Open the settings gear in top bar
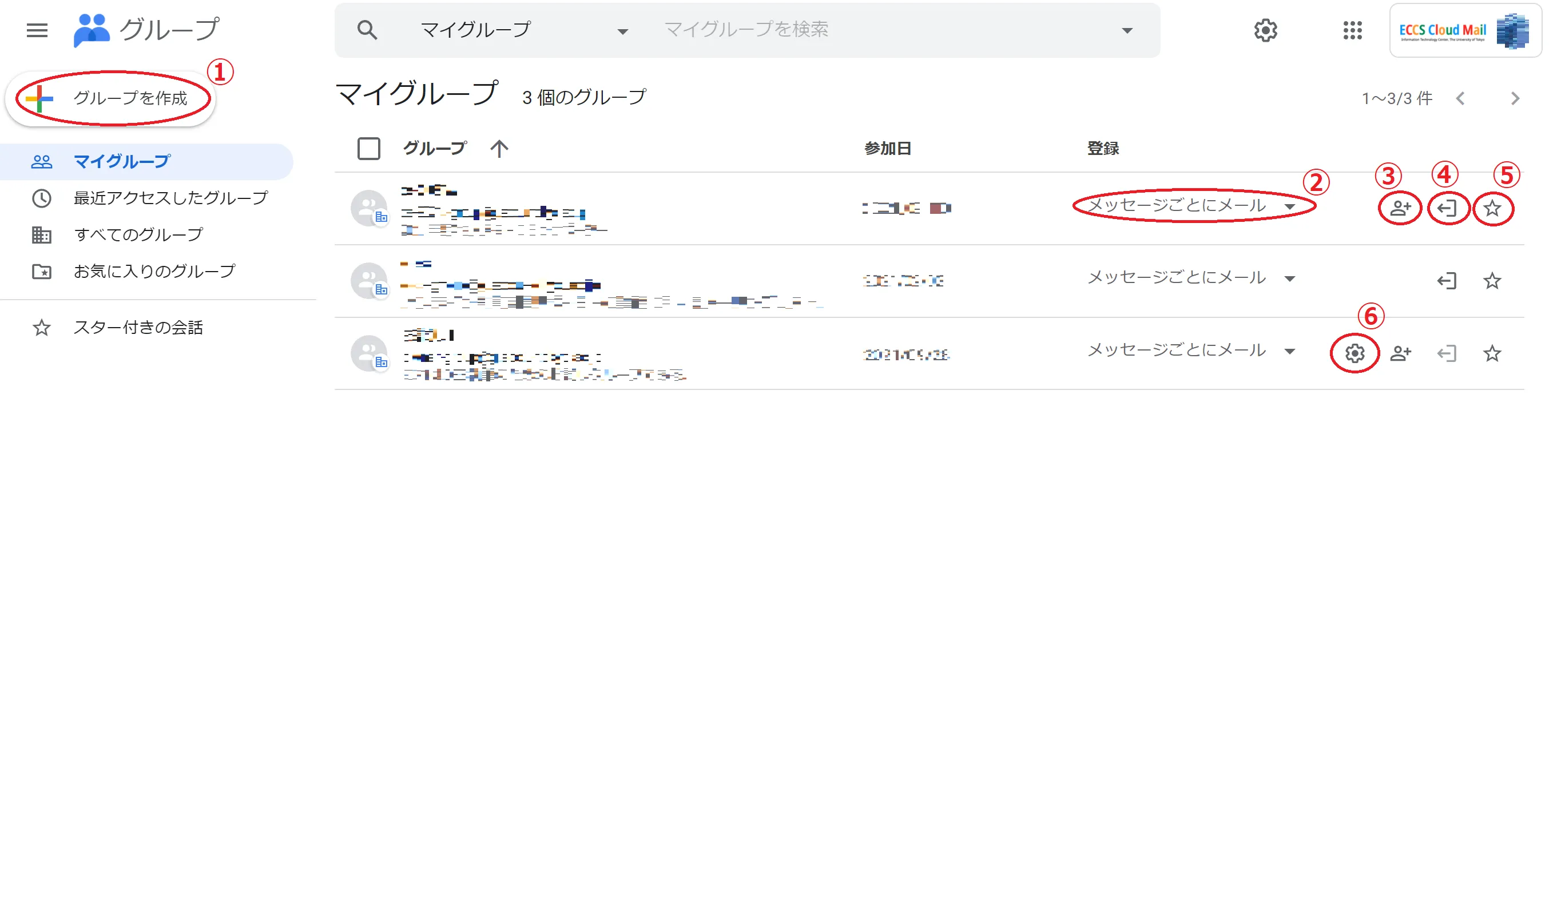 pos(1265,30)
